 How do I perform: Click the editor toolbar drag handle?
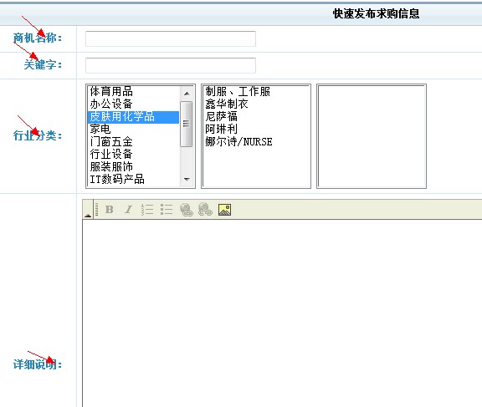click(x=96, y=209)
